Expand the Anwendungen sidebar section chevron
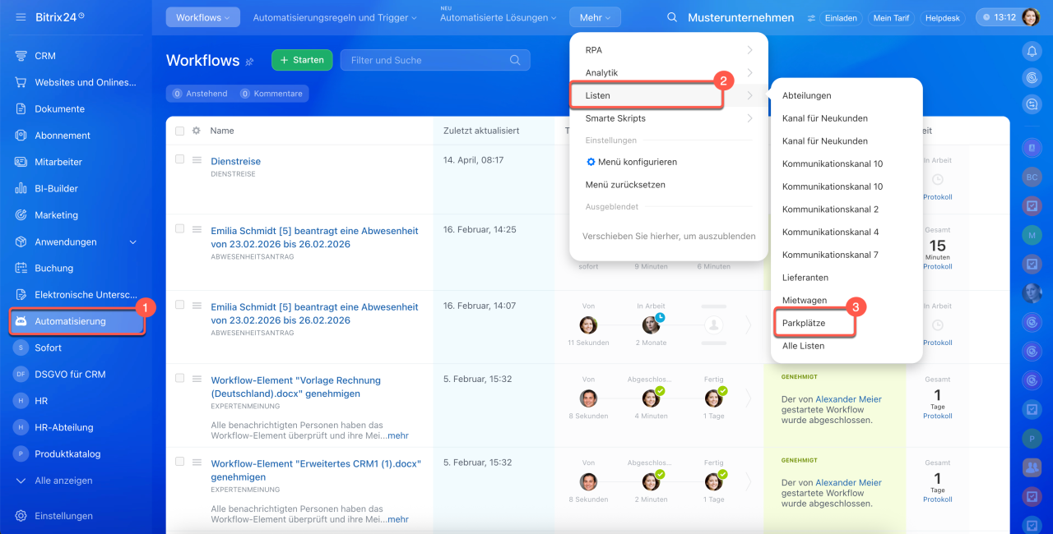 click(133, 242)
